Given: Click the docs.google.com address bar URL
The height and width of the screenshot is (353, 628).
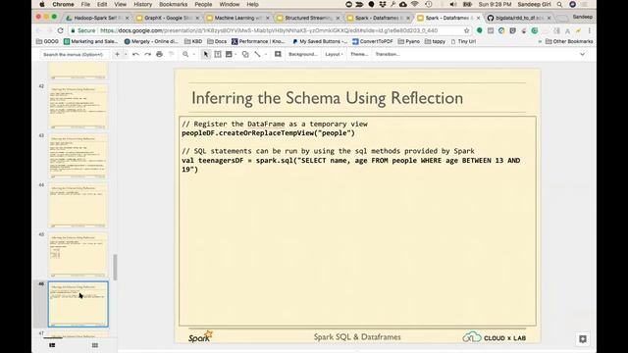Looking at the screenshot, I should pos(268,30).
